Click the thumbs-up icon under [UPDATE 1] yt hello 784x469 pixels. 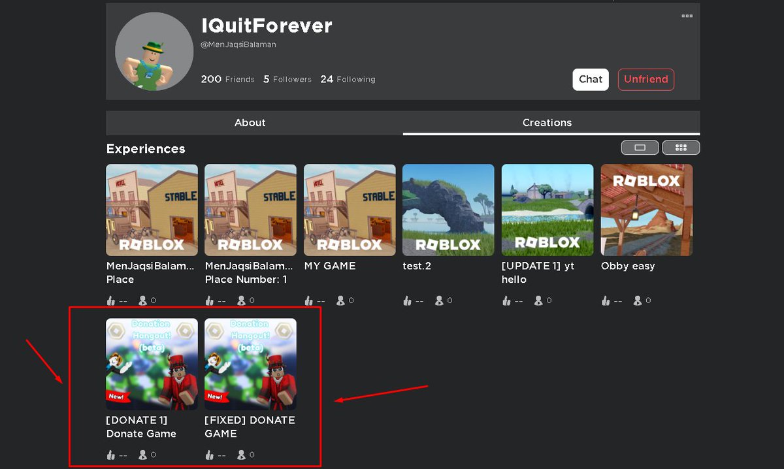click(506, 300)
